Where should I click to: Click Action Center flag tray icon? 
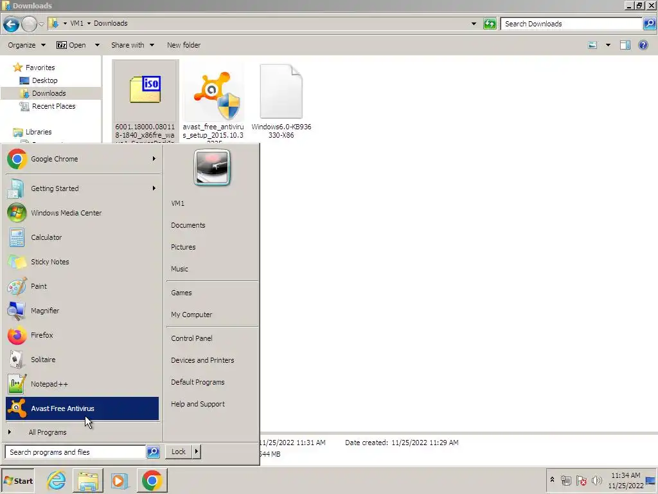581,480
